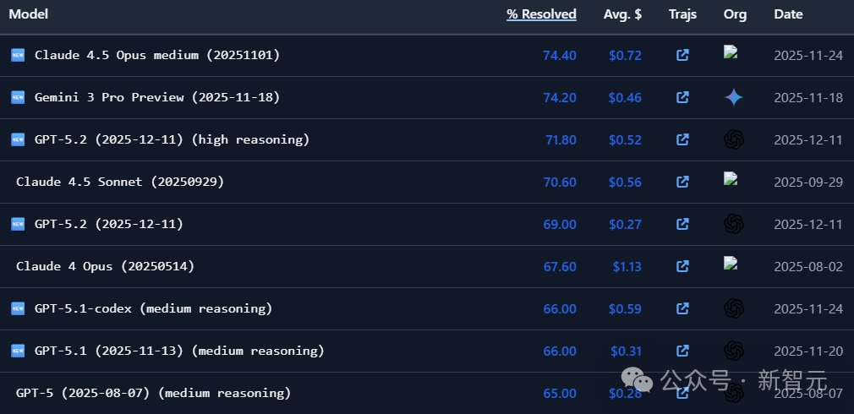
Task: Open trajectories link for Claude 4.5 Sonnet
Action: point(682,182)
